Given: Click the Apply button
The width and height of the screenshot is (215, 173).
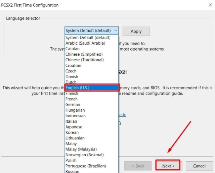Looking at the screenshot, I should point(136,31).
